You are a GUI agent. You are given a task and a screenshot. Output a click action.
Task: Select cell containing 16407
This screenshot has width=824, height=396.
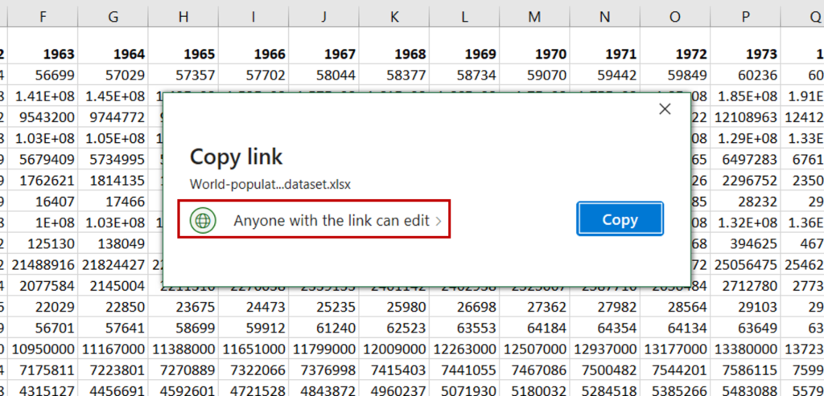click(x=43, y=202)
